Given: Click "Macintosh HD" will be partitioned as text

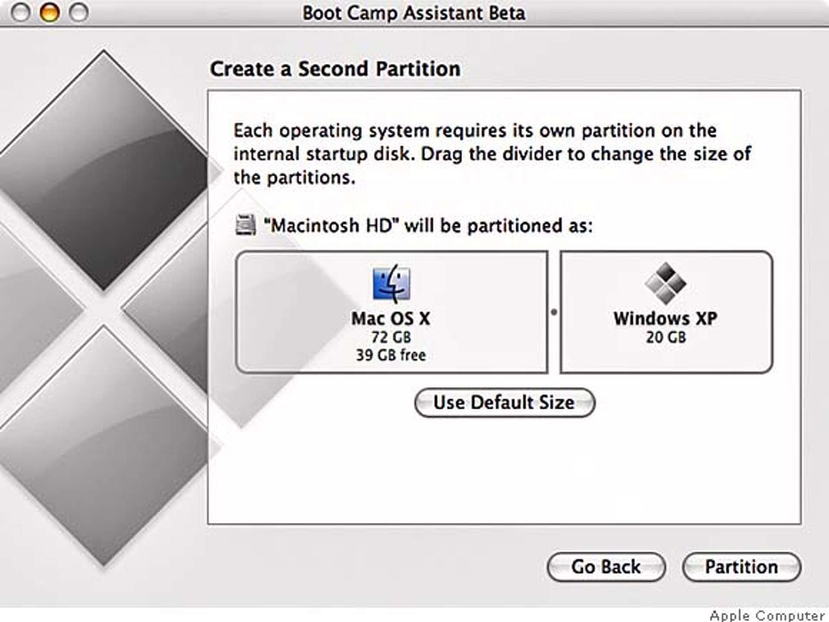Looking at the screenshot, I should [428, 225].
